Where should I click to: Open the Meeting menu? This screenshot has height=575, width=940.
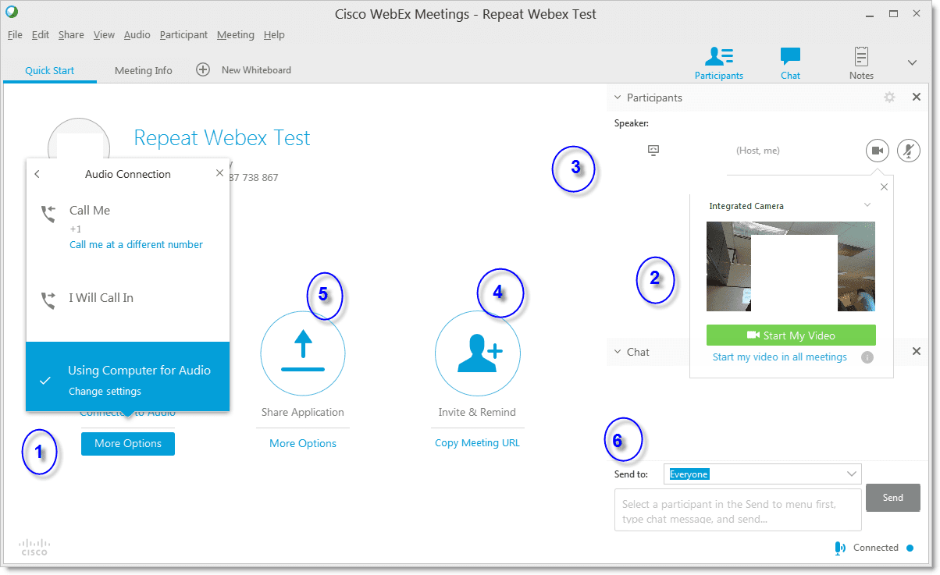[235, 34]
